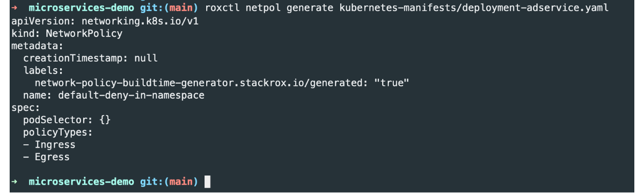Click the NetworkPolicy kind value
644x193 pixels.
pyautogui.click(x=84, y=34)
